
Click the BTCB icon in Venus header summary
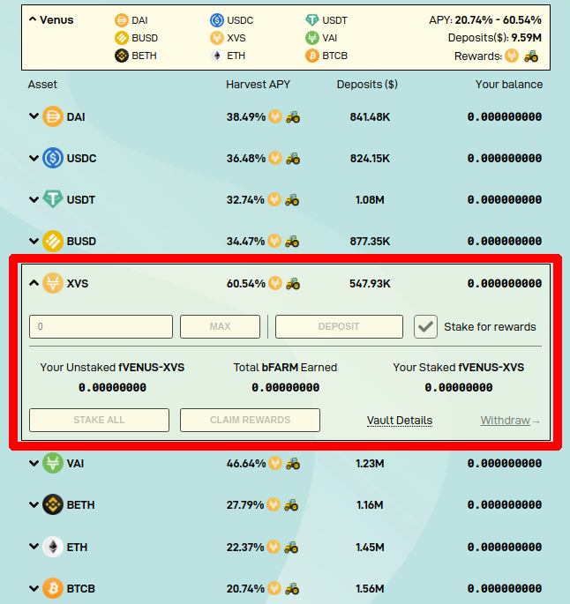312,56
